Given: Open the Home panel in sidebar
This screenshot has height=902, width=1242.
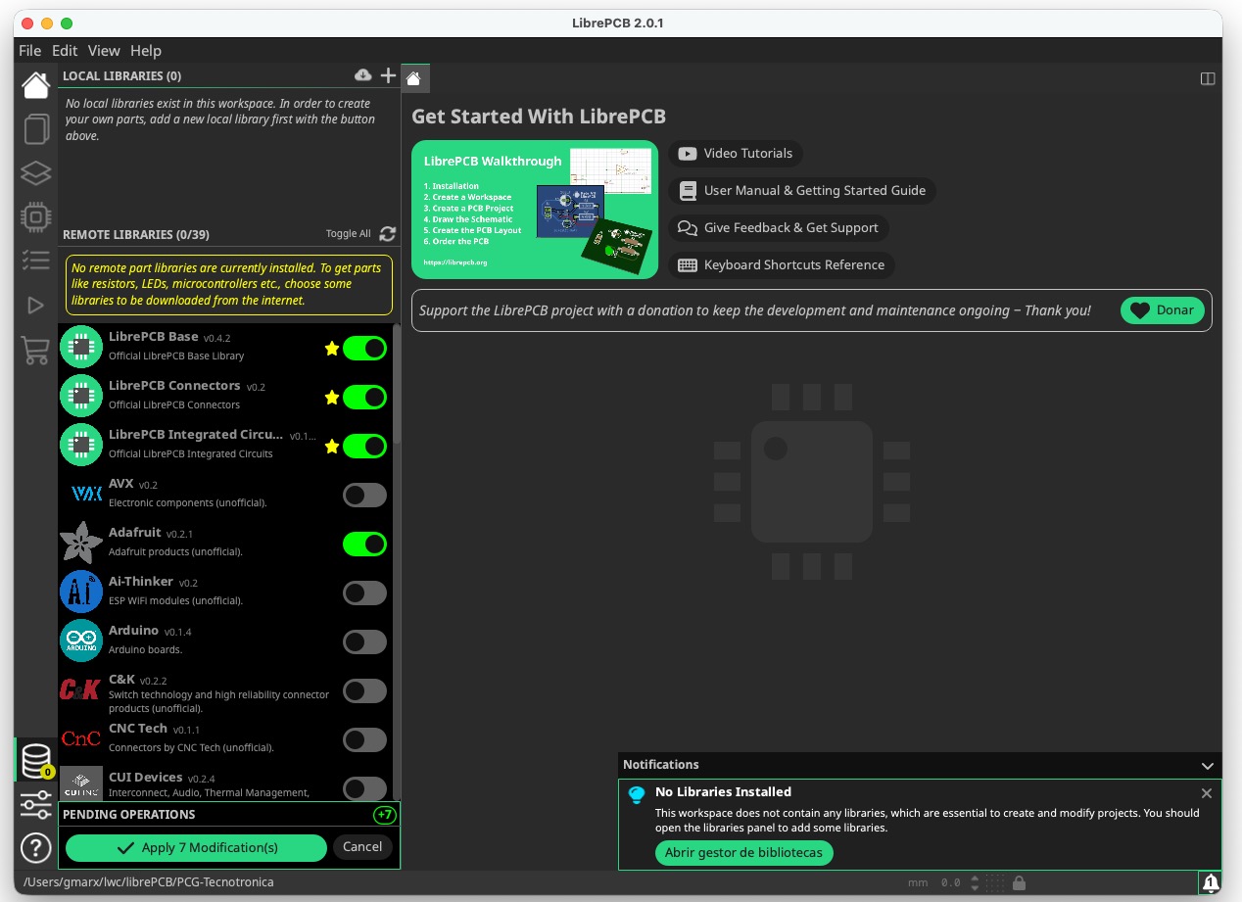Looking at the screenshot, I should click(x=35, y=85).
